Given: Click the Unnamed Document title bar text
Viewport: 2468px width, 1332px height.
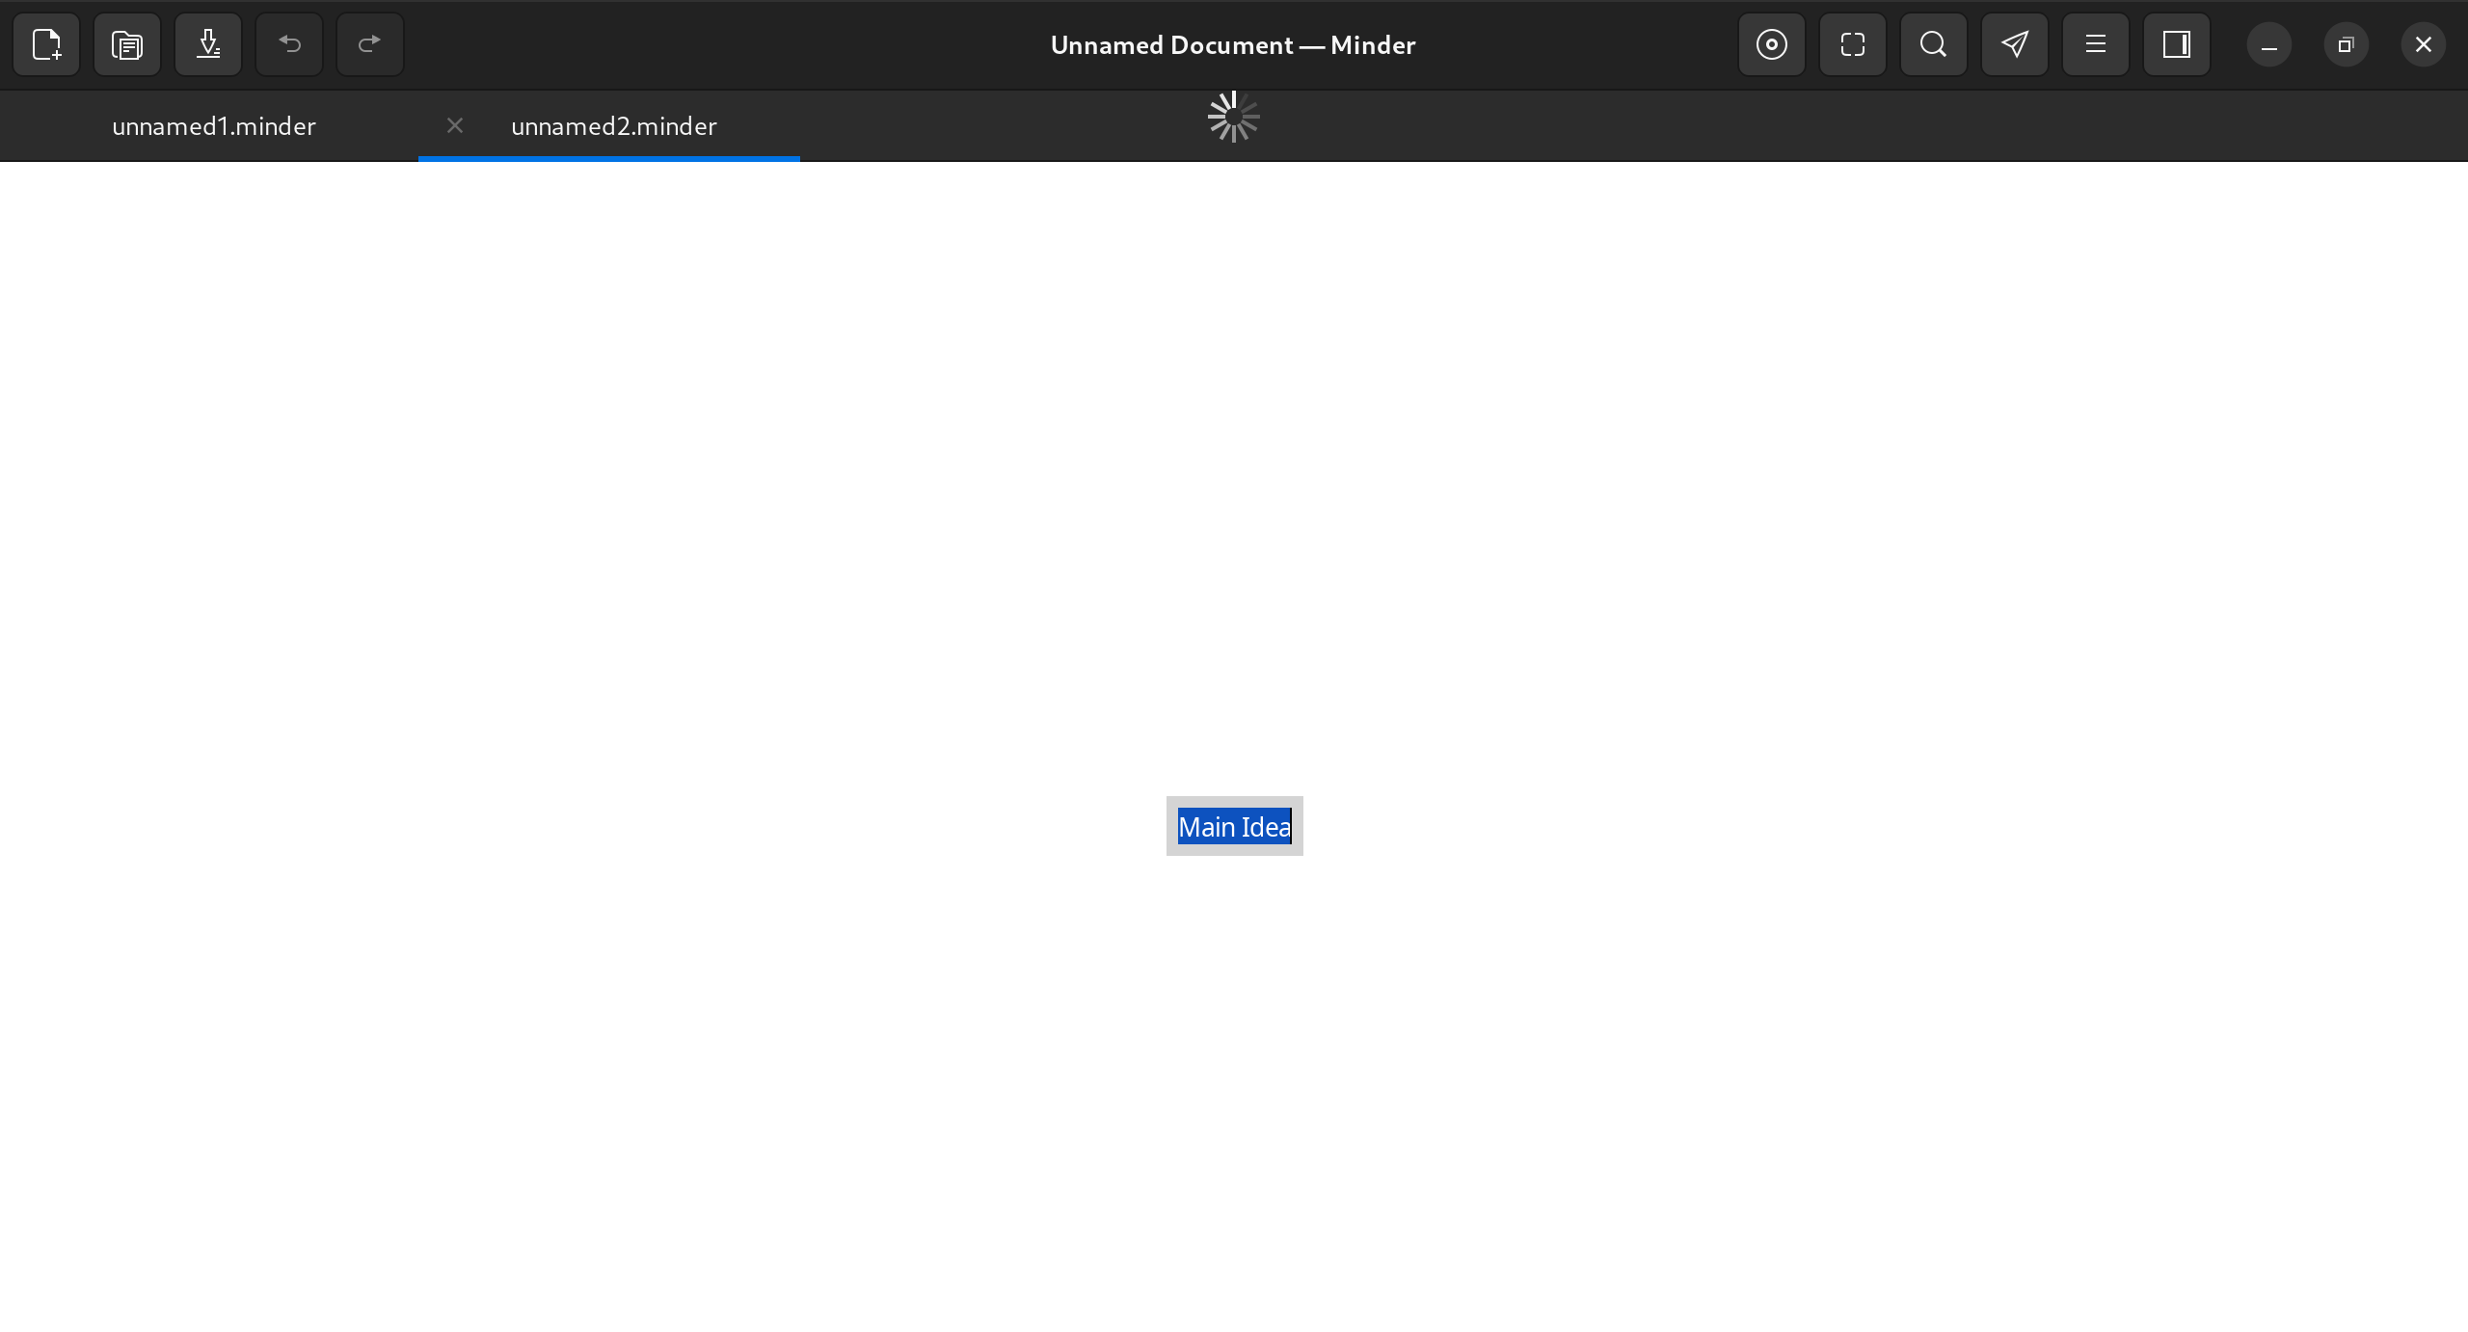Looking at the screenshot, I should click(1232, 44).
